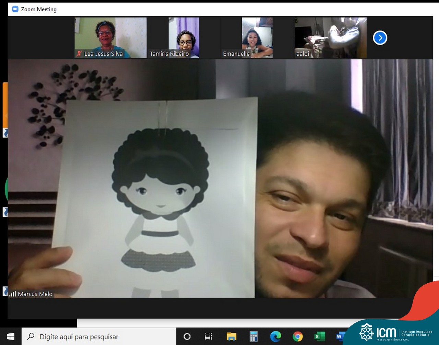Open File Explorer from the taskbar
The height and width of the screenshot is (345, 439).
pos(232,336)
